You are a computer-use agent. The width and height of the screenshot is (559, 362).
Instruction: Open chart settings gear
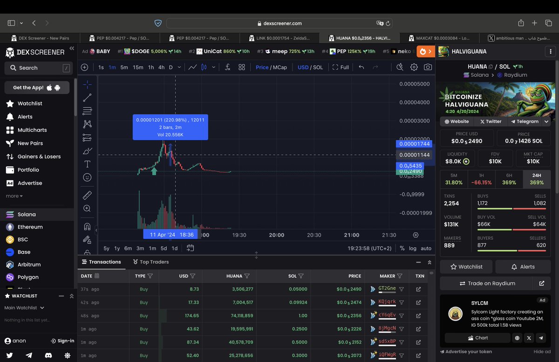pyautogui.click(x=414, y=67)
